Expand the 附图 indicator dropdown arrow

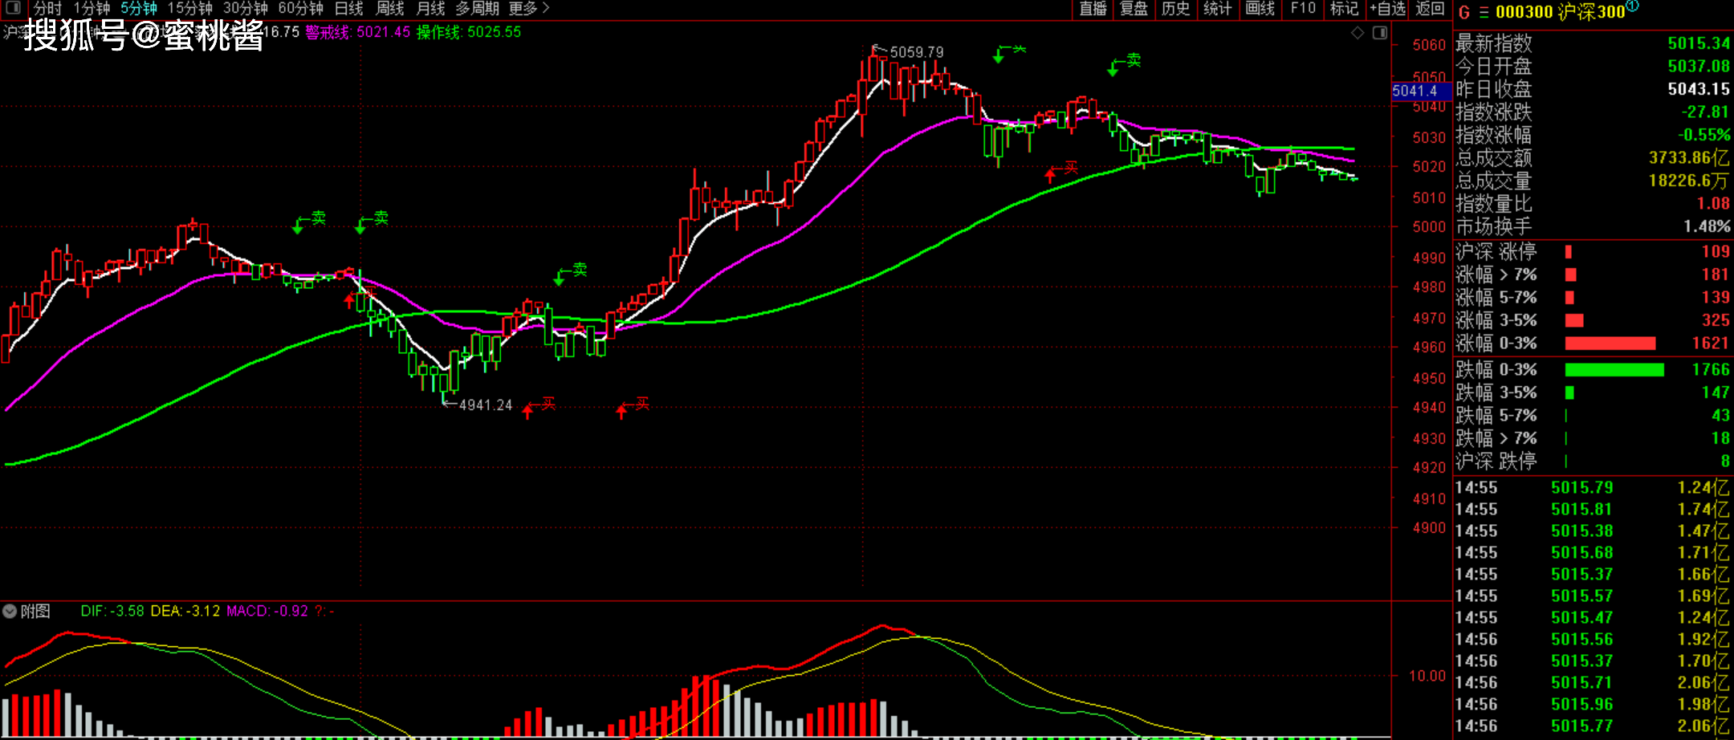pos(10,612)
